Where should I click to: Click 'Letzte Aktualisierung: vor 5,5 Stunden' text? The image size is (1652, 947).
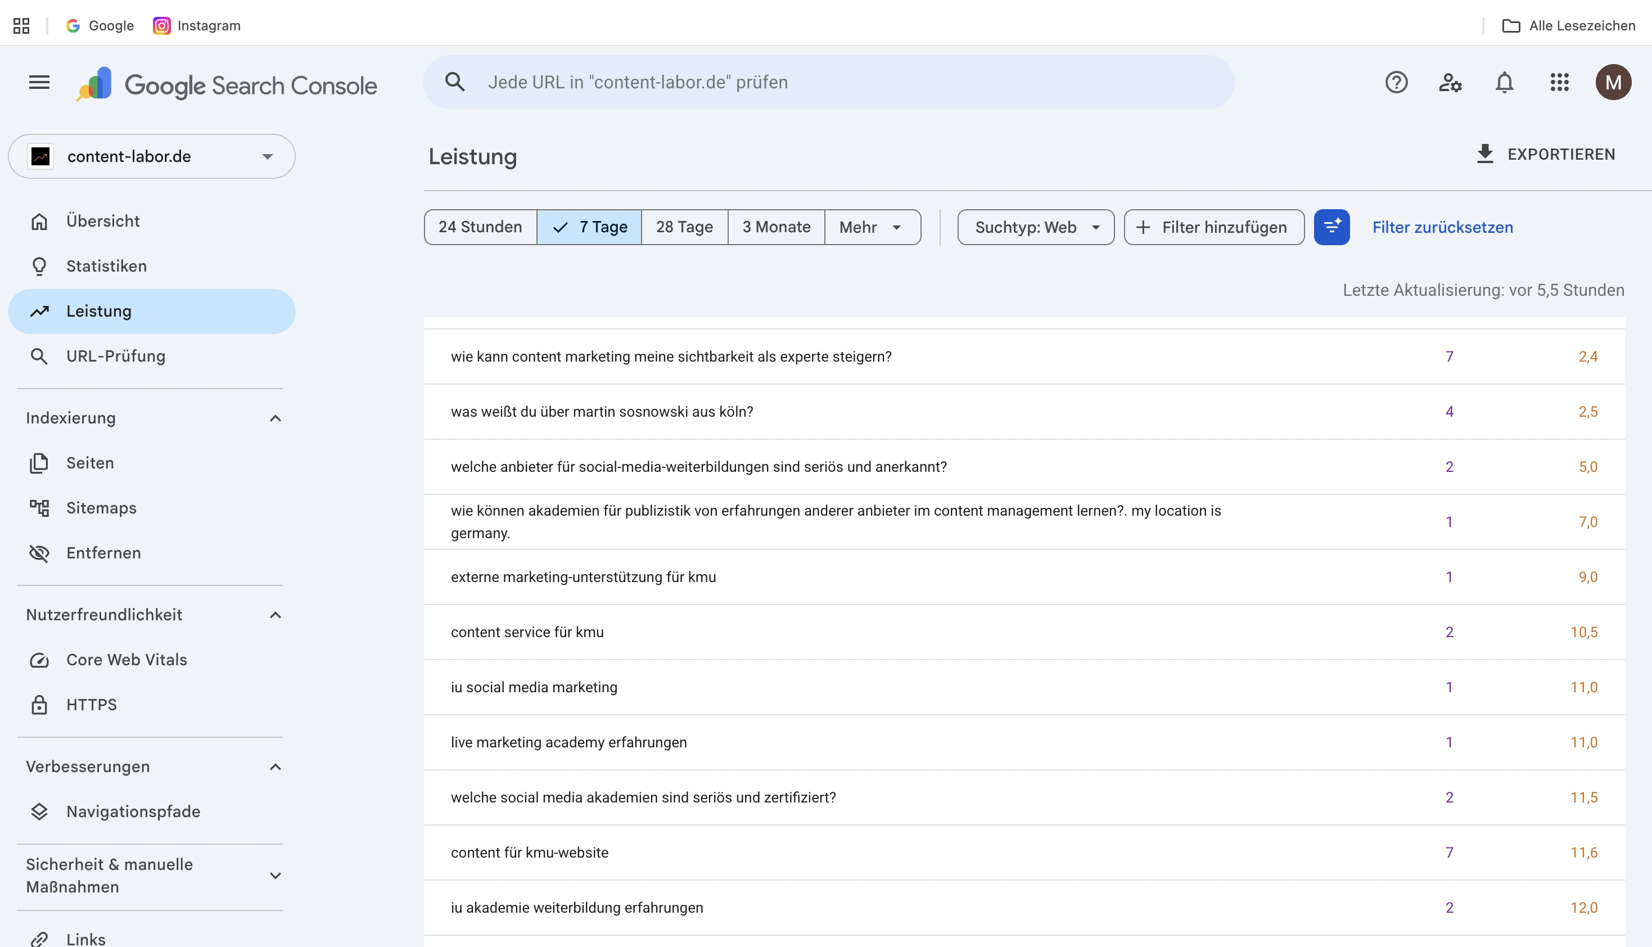(1484, 290)
